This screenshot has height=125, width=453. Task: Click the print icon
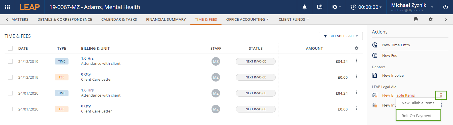416,19
